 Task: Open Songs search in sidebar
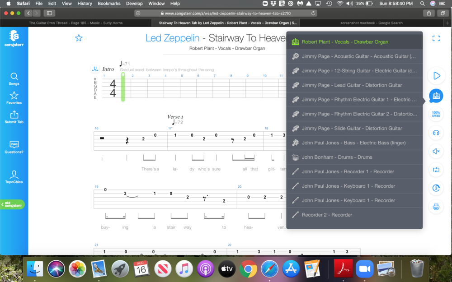pyautogui.click(x=14, y=79)
